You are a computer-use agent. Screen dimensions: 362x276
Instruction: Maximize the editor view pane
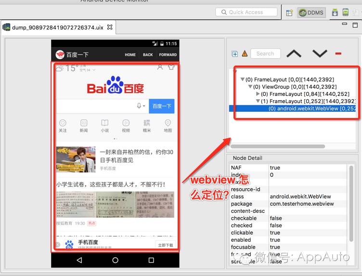355,25
